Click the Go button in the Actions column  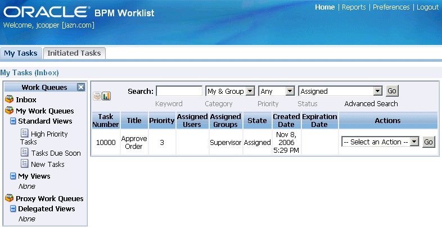point(429,142)
